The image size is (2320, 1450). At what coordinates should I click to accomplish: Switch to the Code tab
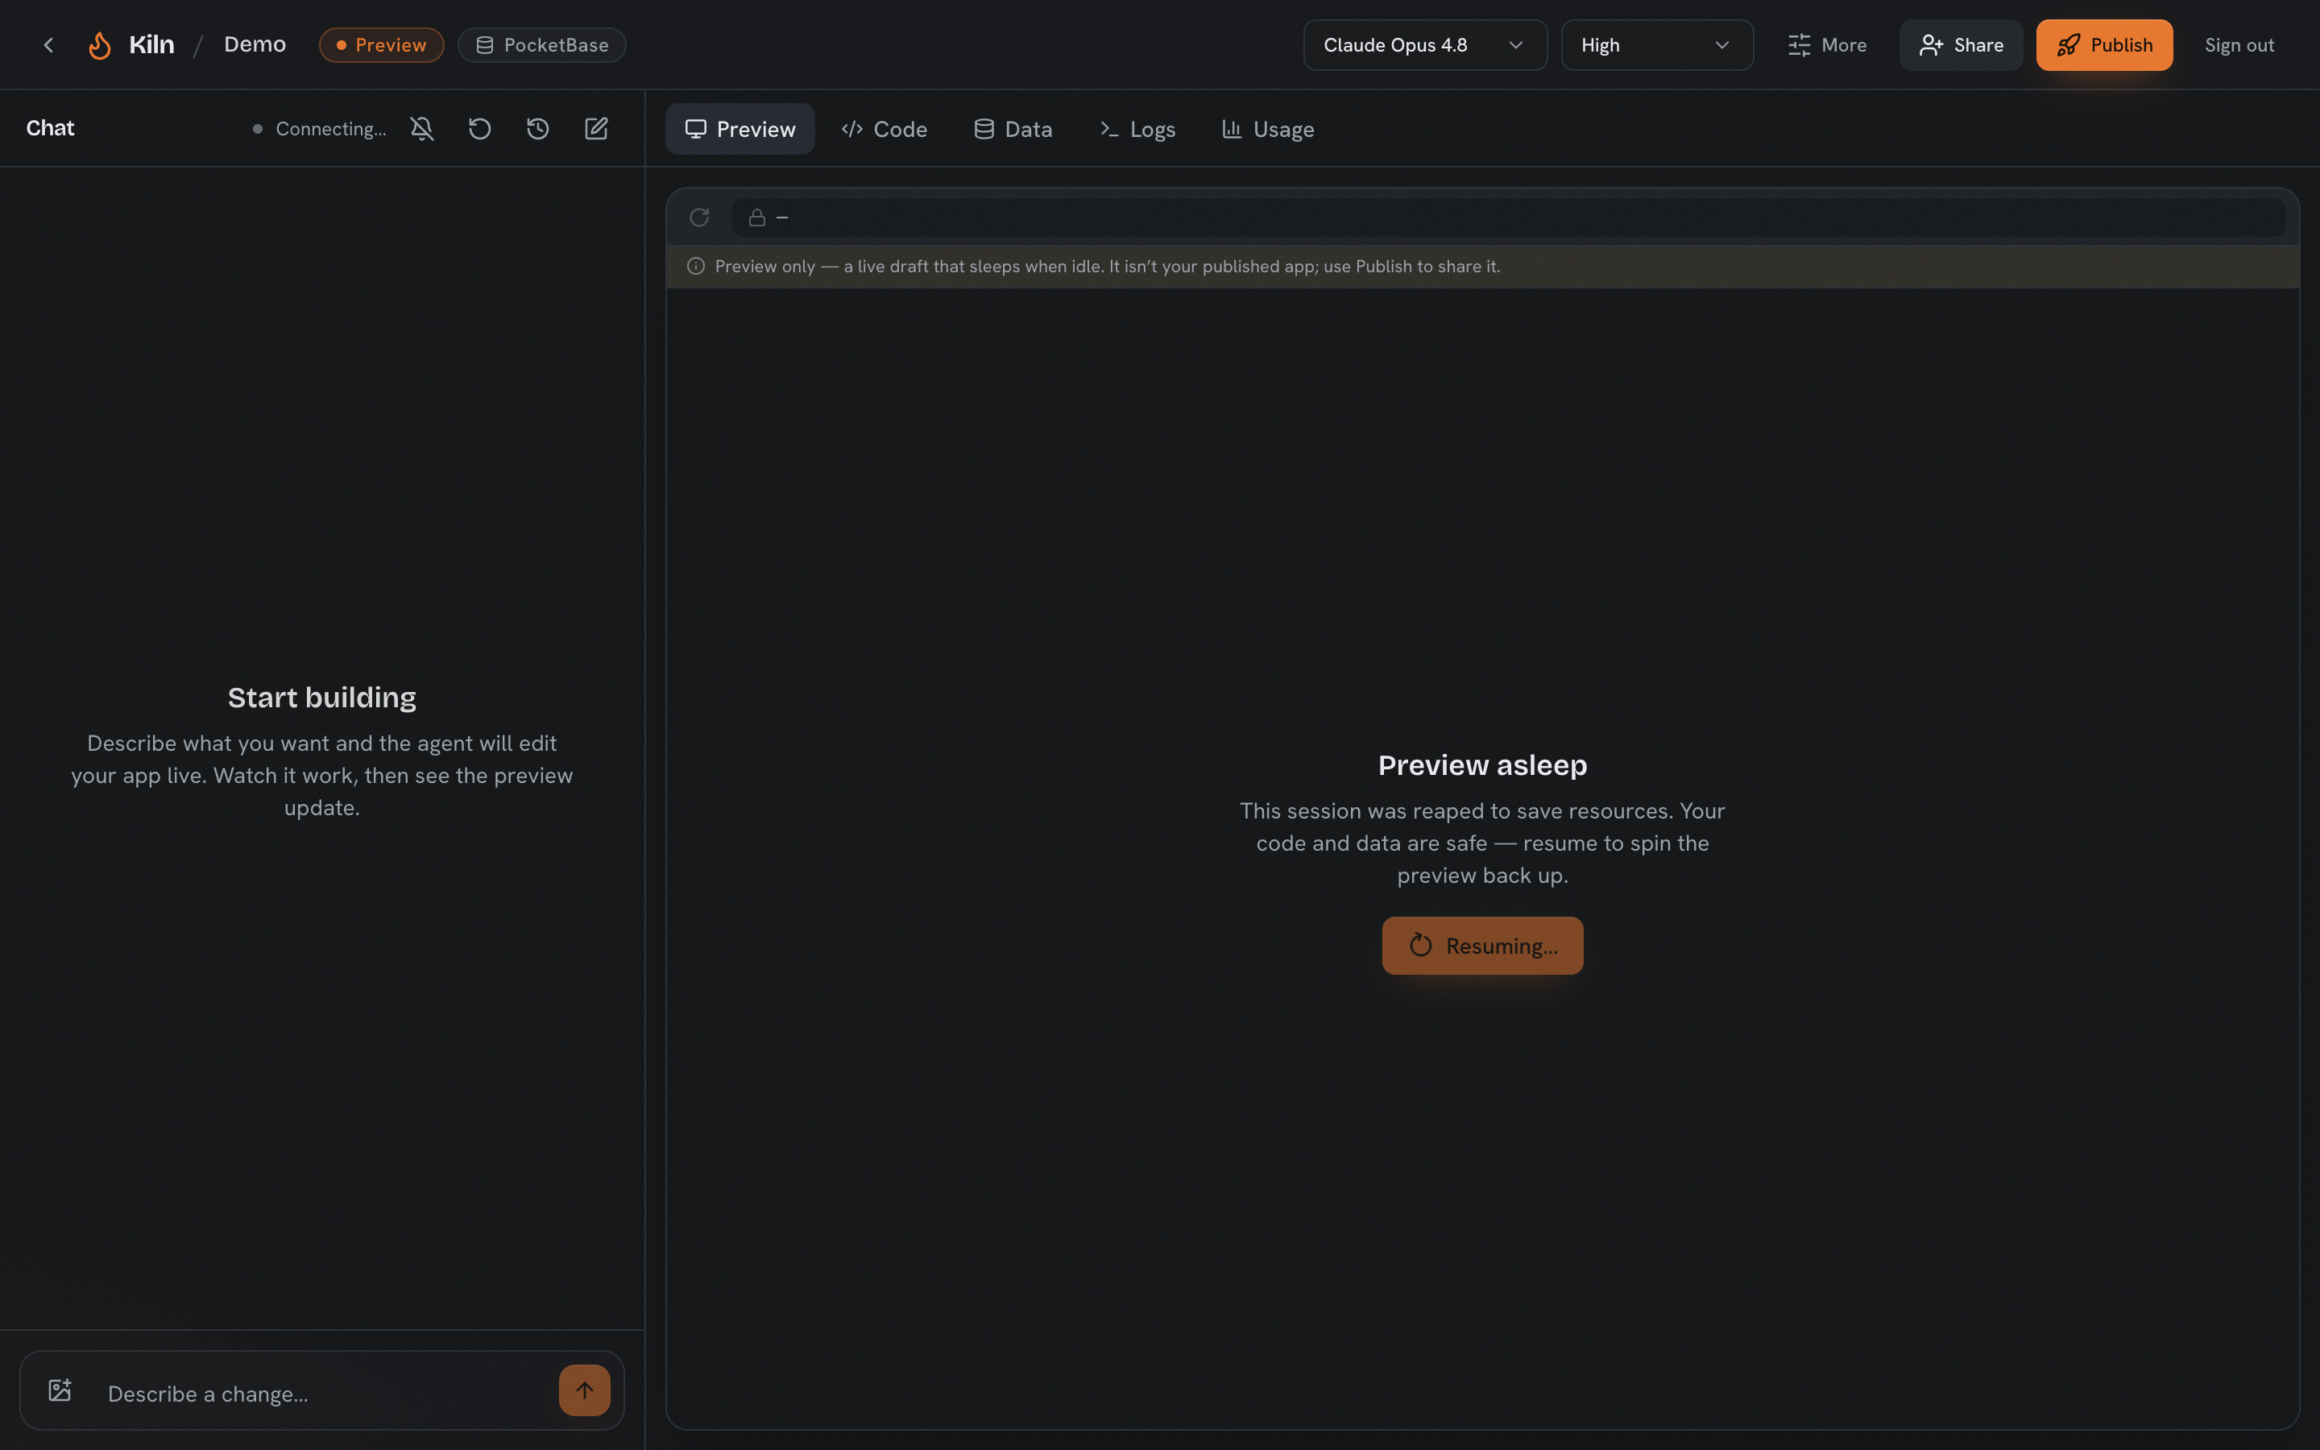tap(884, 129)
